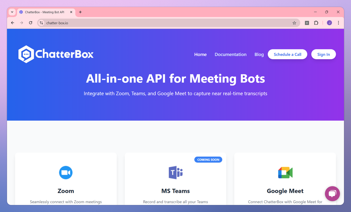Click the Sign In button
This screenshot has width=351, height=212.
click(x=324, y=54)
